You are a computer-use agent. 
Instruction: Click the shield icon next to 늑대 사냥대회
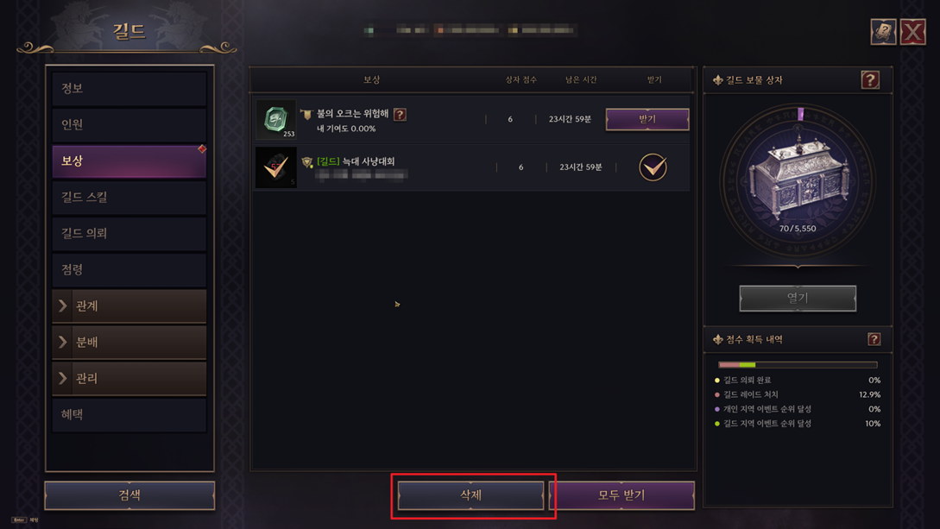(307, 161)
